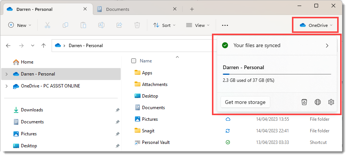Expand OneDrive - PC ASSIST ONLINE node
The height and width of the screenshot is (157, 348).
[7, 86]
